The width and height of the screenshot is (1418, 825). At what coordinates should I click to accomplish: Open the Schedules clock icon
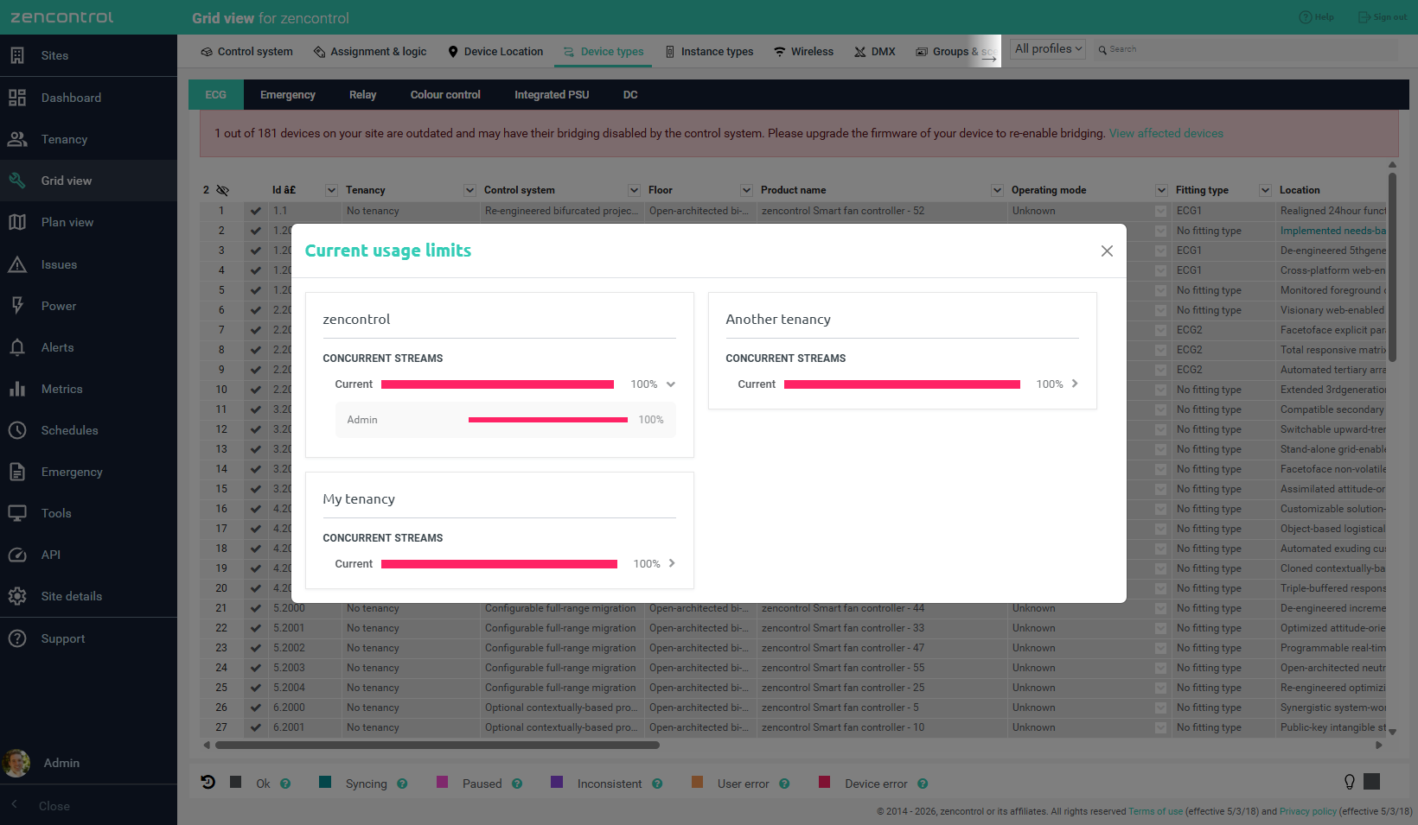(x=17, y=430)
